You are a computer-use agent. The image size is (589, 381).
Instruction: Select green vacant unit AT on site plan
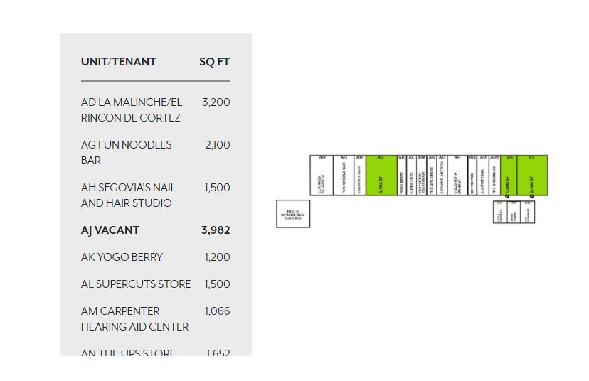tap(532, 176)
